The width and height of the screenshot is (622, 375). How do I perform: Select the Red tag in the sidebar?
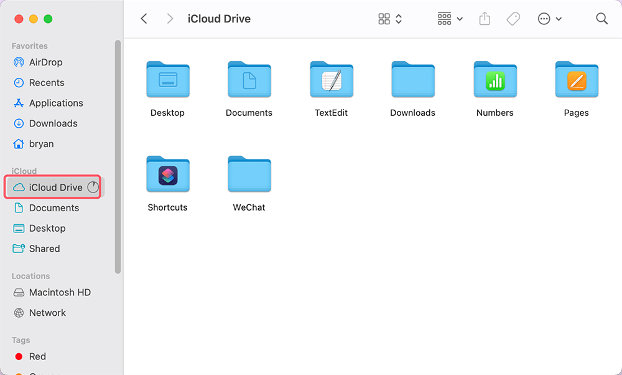tap(39, 356)
